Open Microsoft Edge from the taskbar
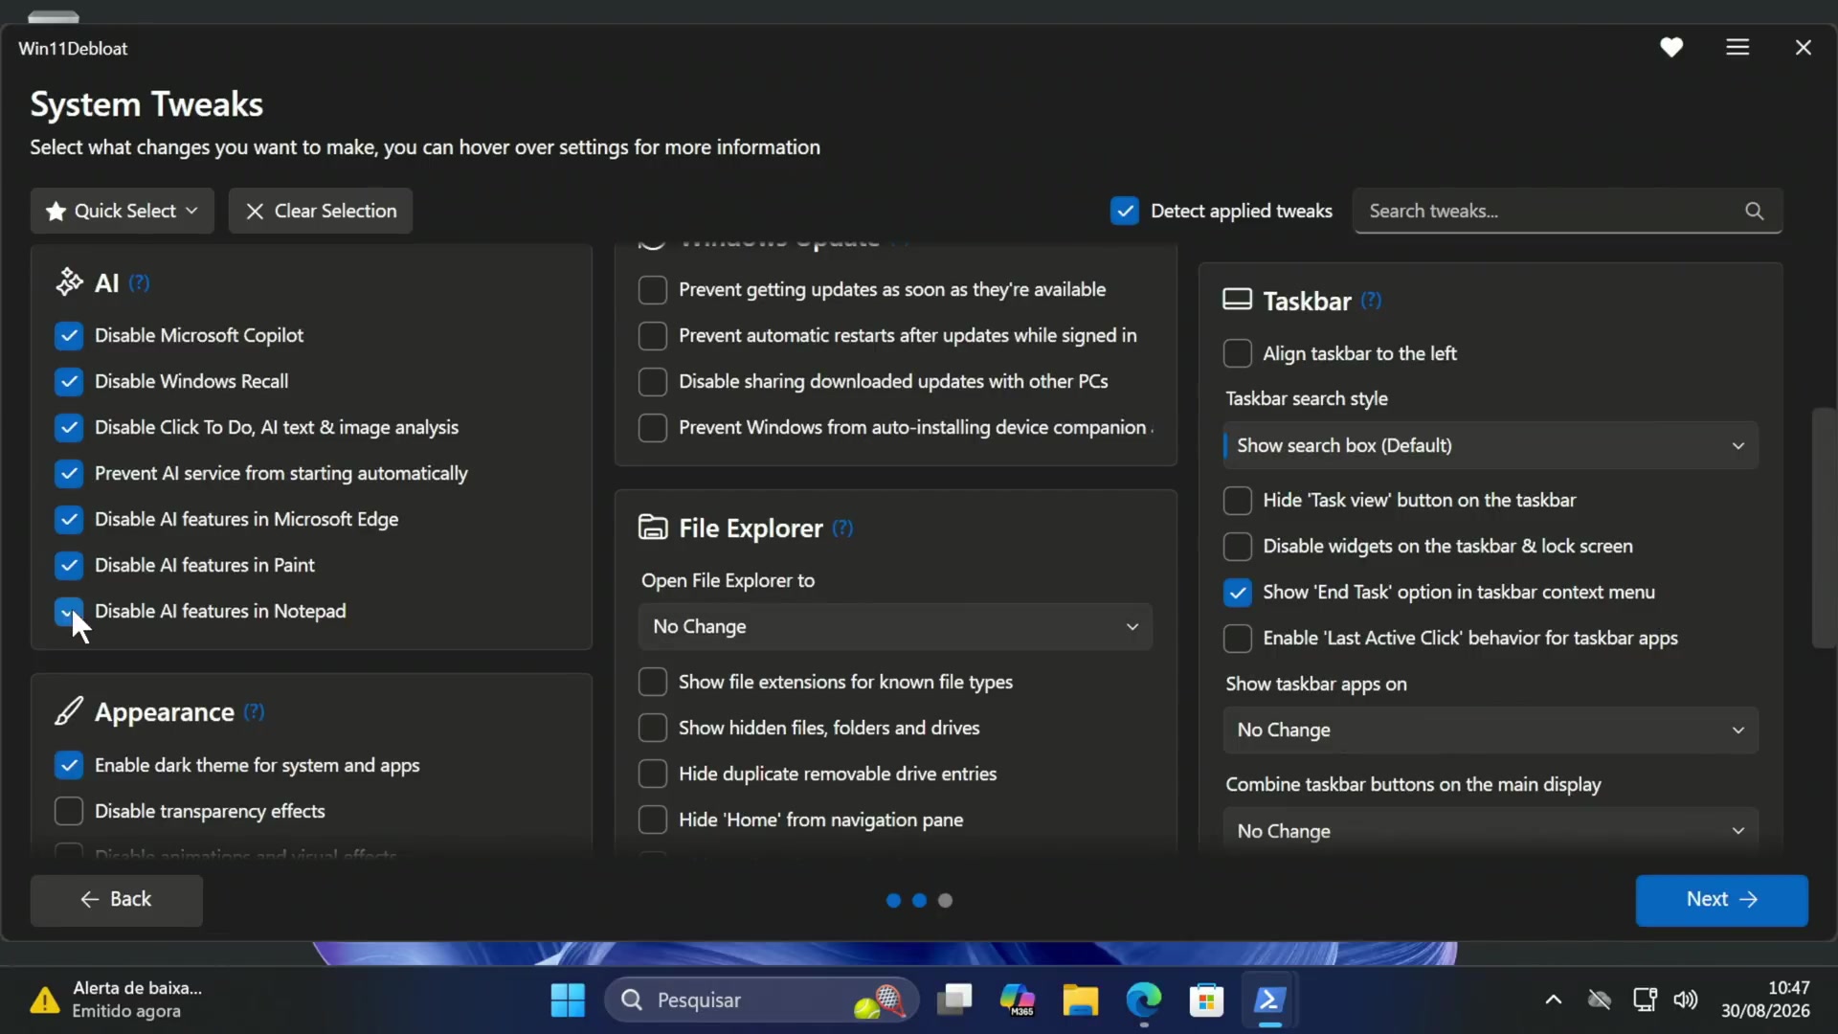This screenshot has width=1838, height=1034. (1143, 1000)
